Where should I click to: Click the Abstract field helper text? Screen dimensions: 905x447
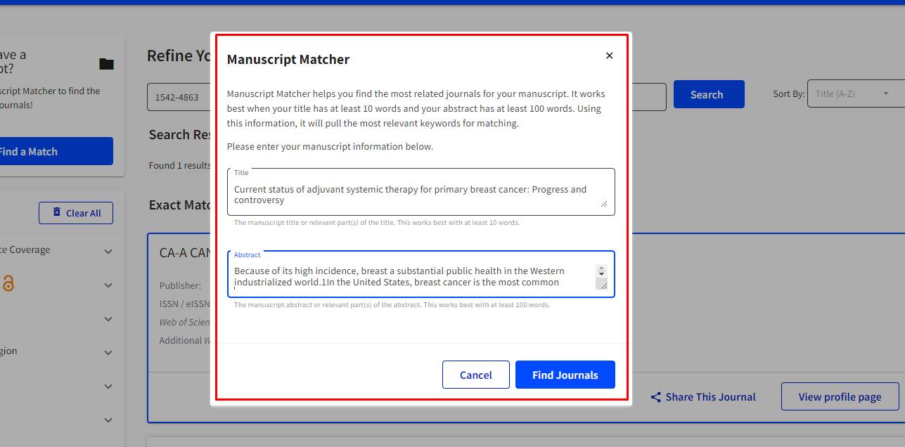(x=392, y=305)
